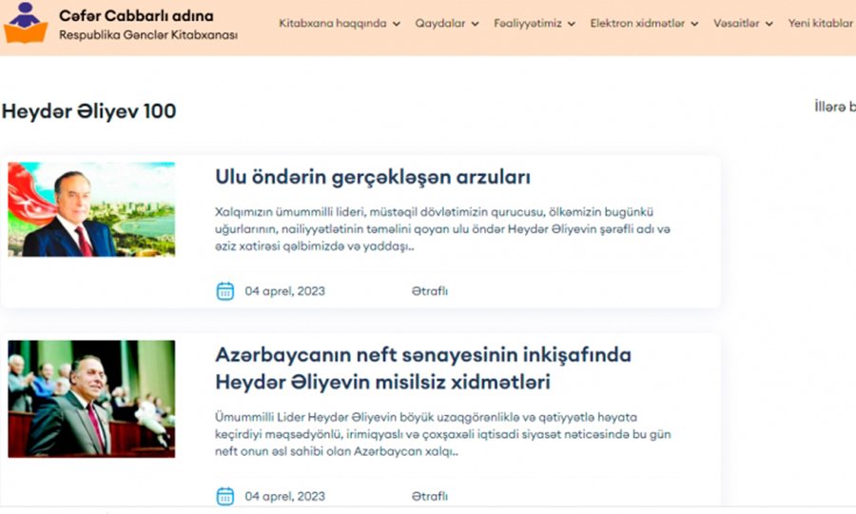Click İllərə filter label at right

[x=835, y=107]
